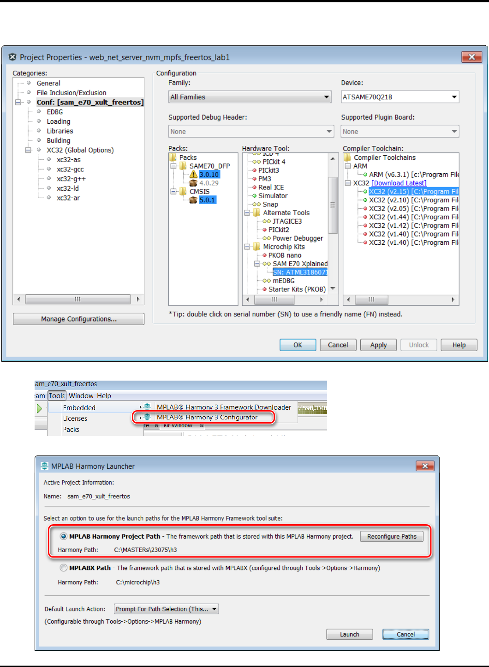Screen dimensions: 489x667
Task: Collapse ARM toolchain node
Action: 348,166
